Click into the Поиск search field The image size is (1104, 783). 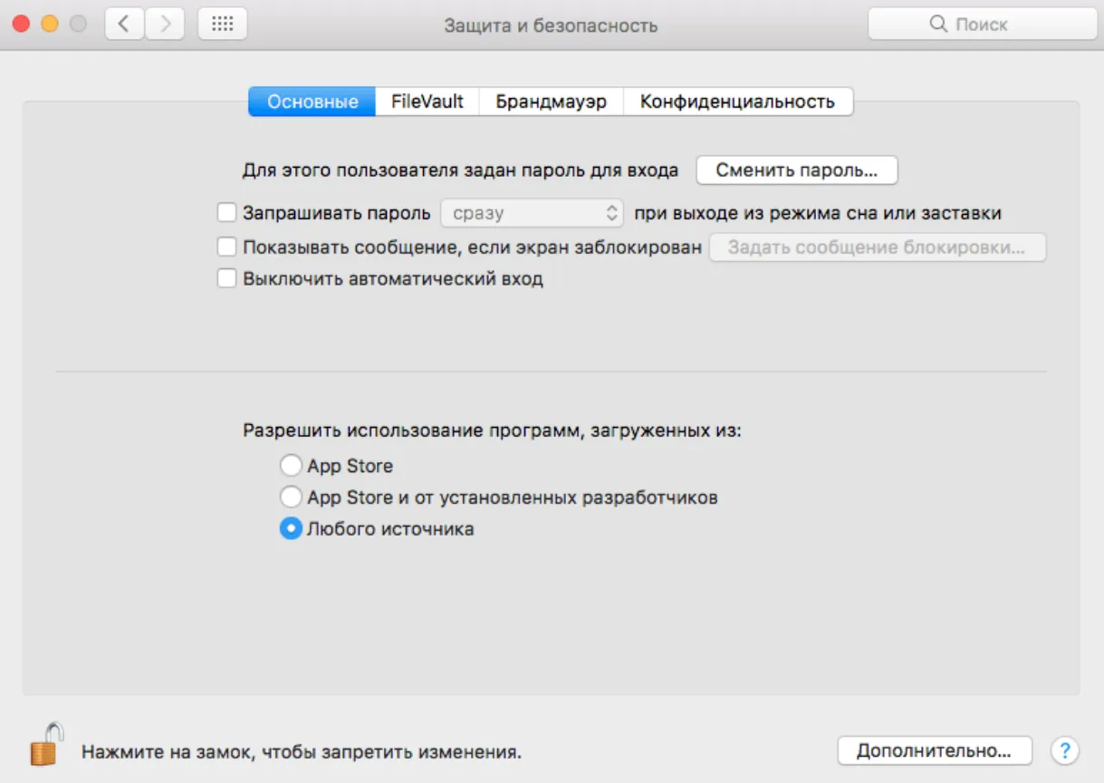click(x=983, y=24)
